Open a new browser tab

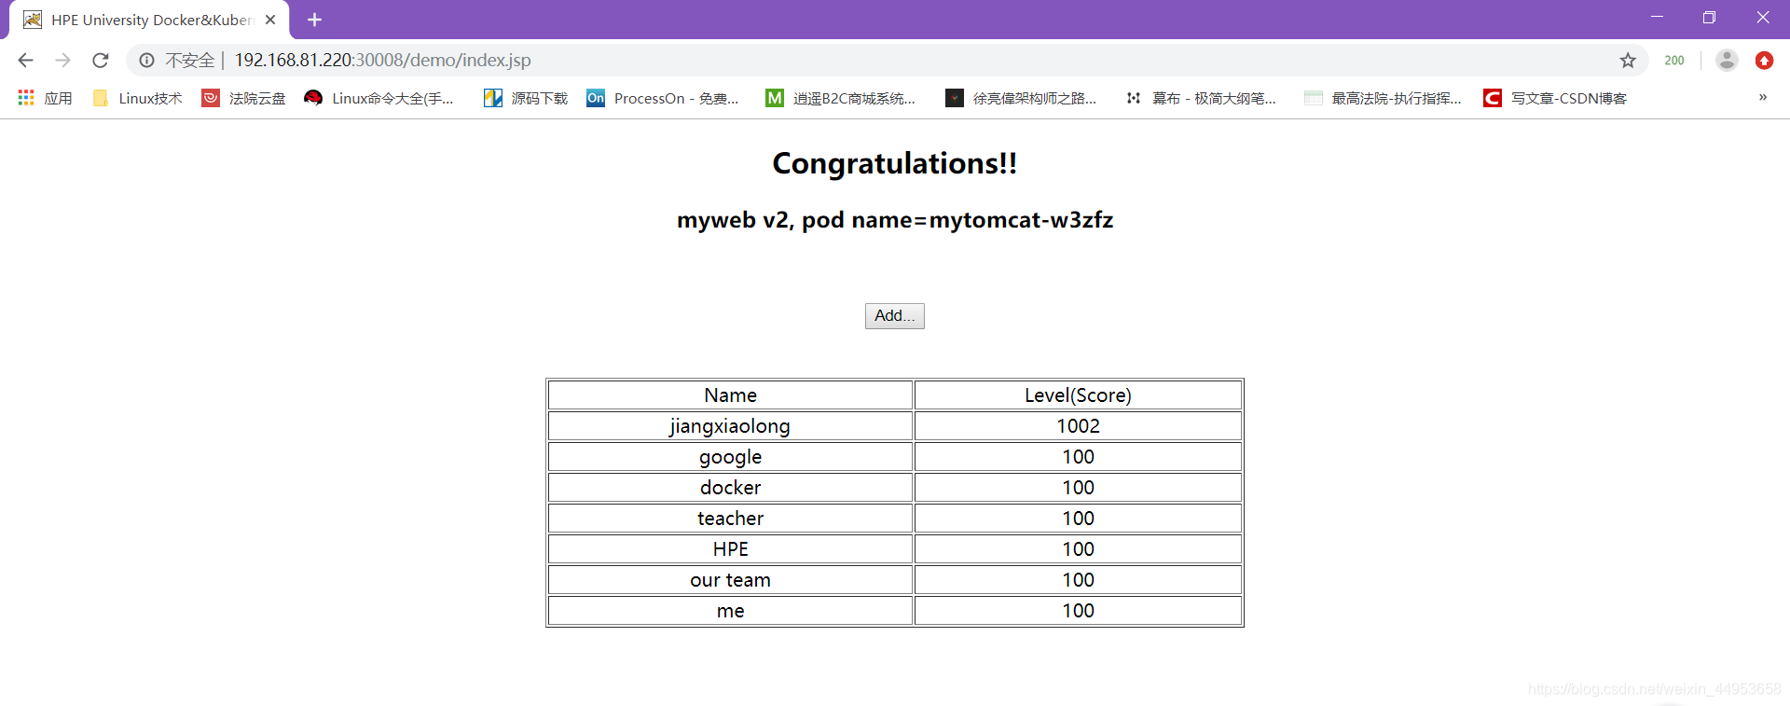pos(314,20)
